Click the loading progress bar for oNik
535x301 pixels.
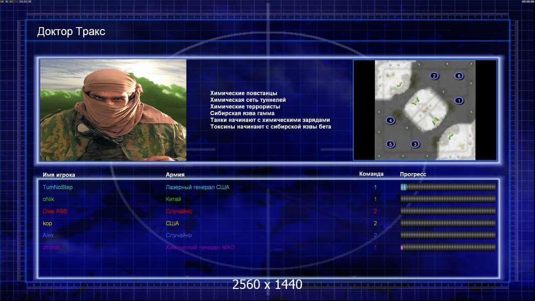coord(448,199)
